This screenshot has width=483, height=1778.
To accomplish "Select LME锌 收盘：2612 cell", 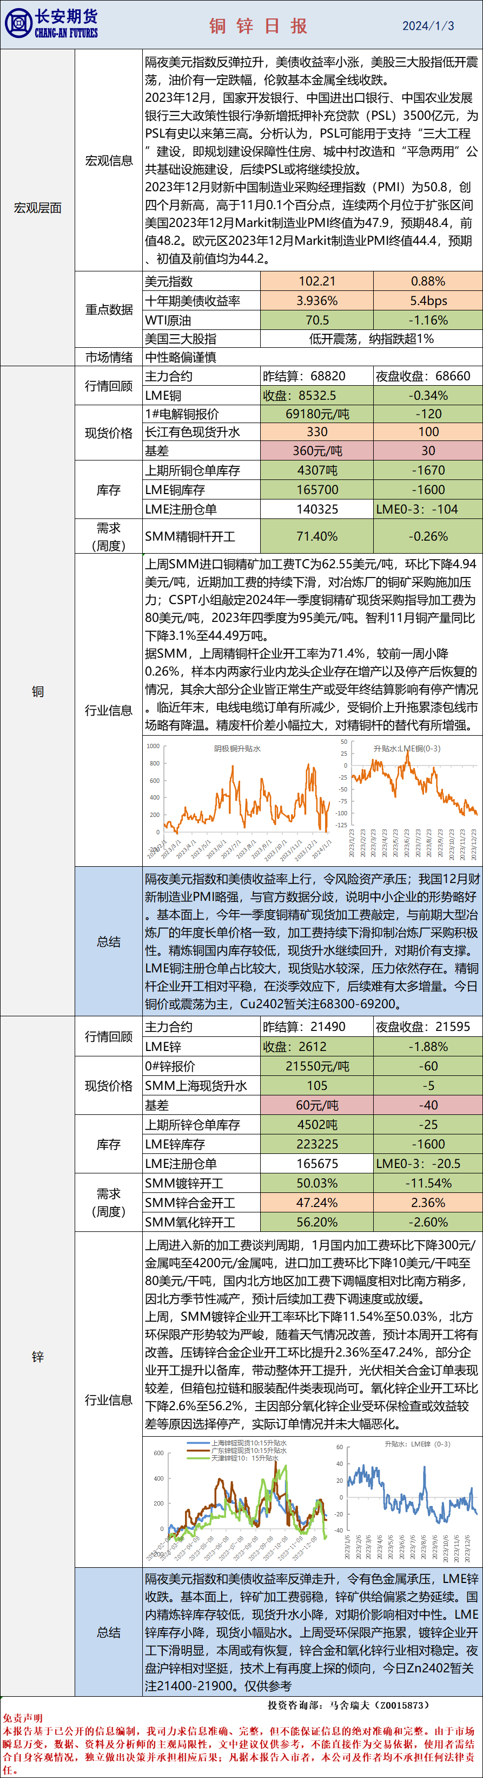I will (x=317, y=1046).
